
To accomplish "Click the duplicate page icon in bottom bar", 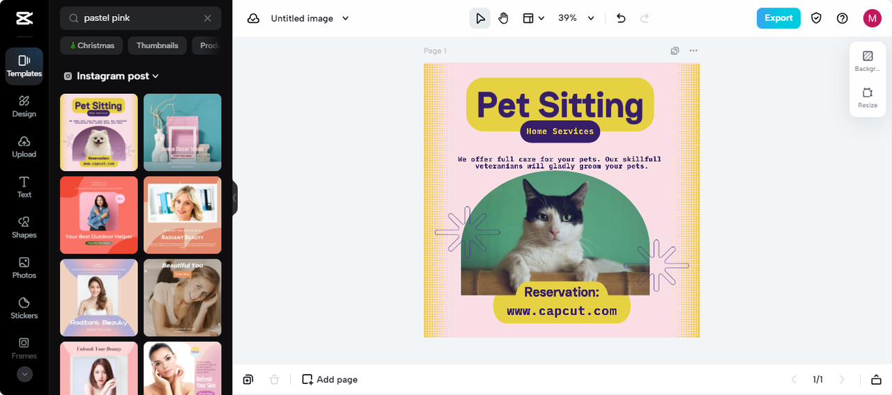I will point(248,380).
